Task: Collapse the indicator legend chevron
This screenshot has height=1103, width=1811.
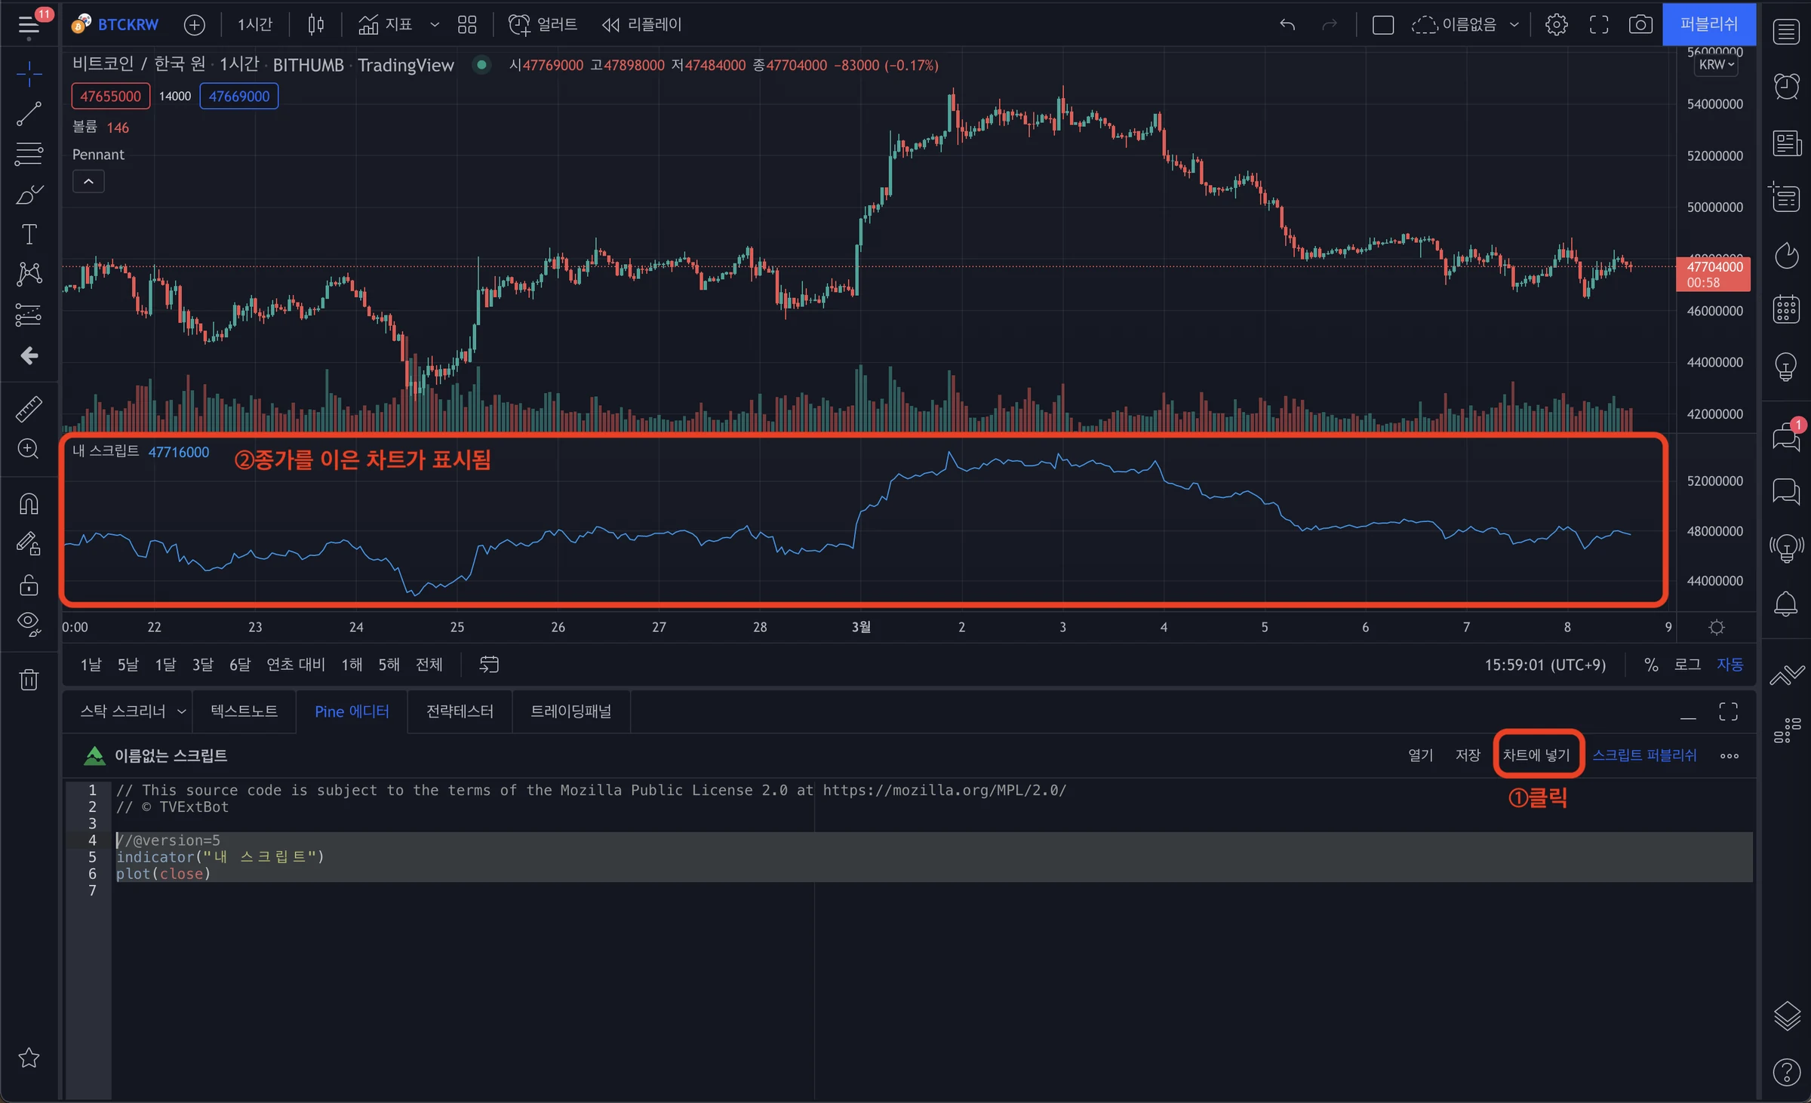Action: point(88,182)
